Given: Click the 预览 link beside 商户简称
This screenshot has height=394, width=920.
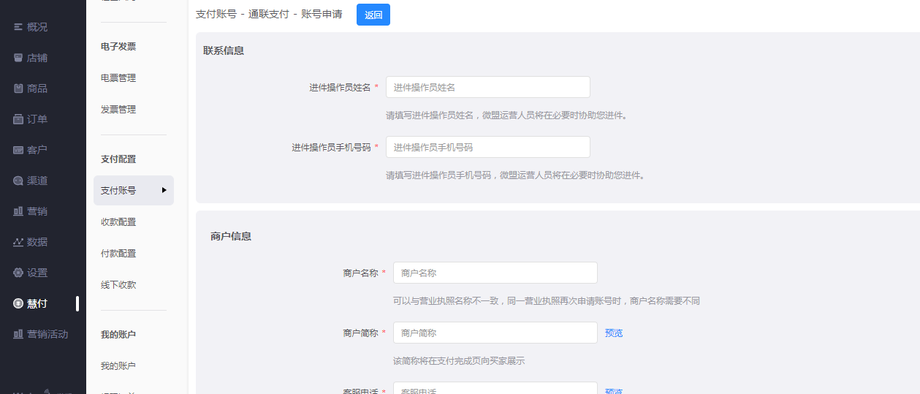Looking at the screenshot, I should [x=614, y=333].
